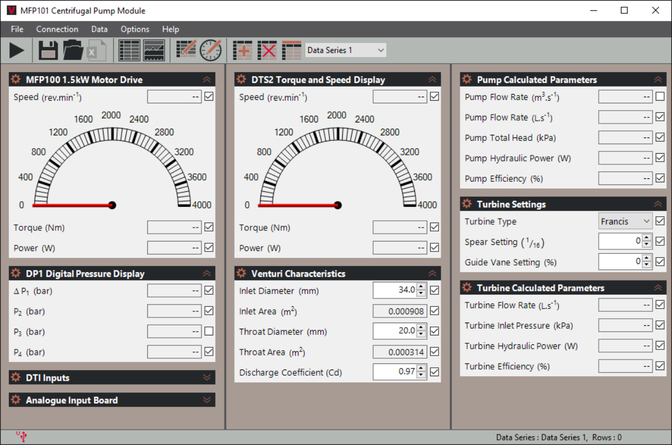Enable Pump Flow Rate m3.s-1 checkbox
Image resolution: width=672 pixels, height=445 pixels.
tap(660, 97)
